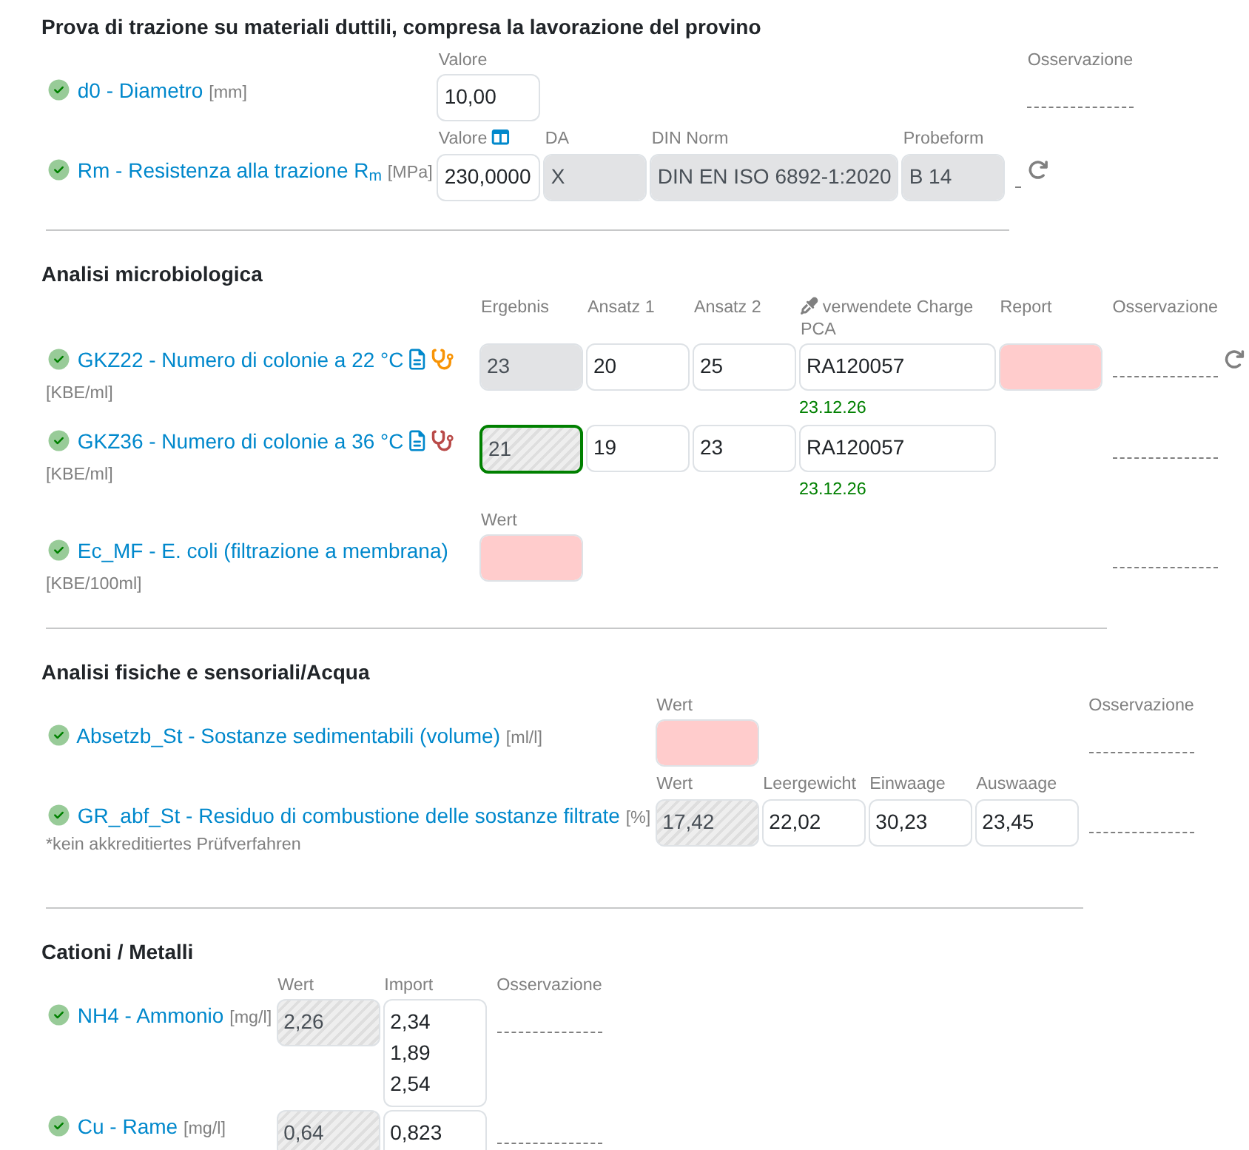Image resolution: width=1249 pixels, height=1150 pixels.
Task: Click the Einwaage field containing 30,23
Action: pos(920,823)
